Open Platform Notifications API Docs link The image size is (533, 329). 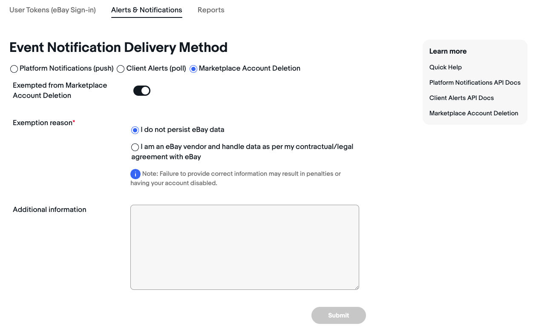[x=475, y=83]
